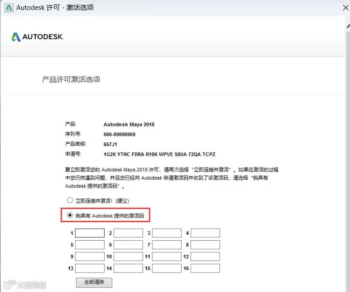Close the Autodesk 许可 window
Viewport: 350px width, 292px height.
tap(346, 8)
